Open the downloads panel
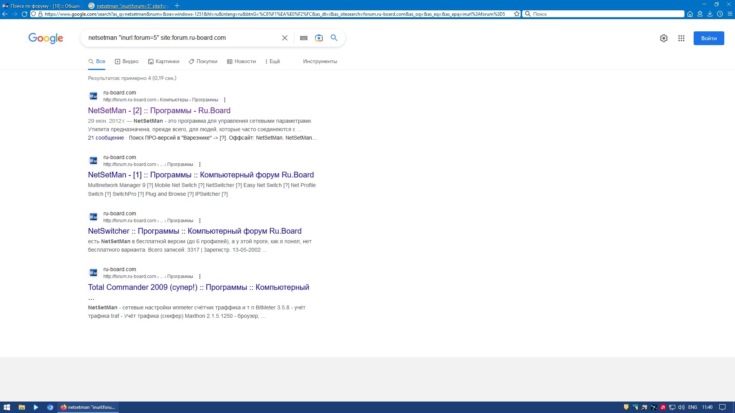The width and height of the screenshot is (735, 413). pyautogui.click(x=710, y=14)
